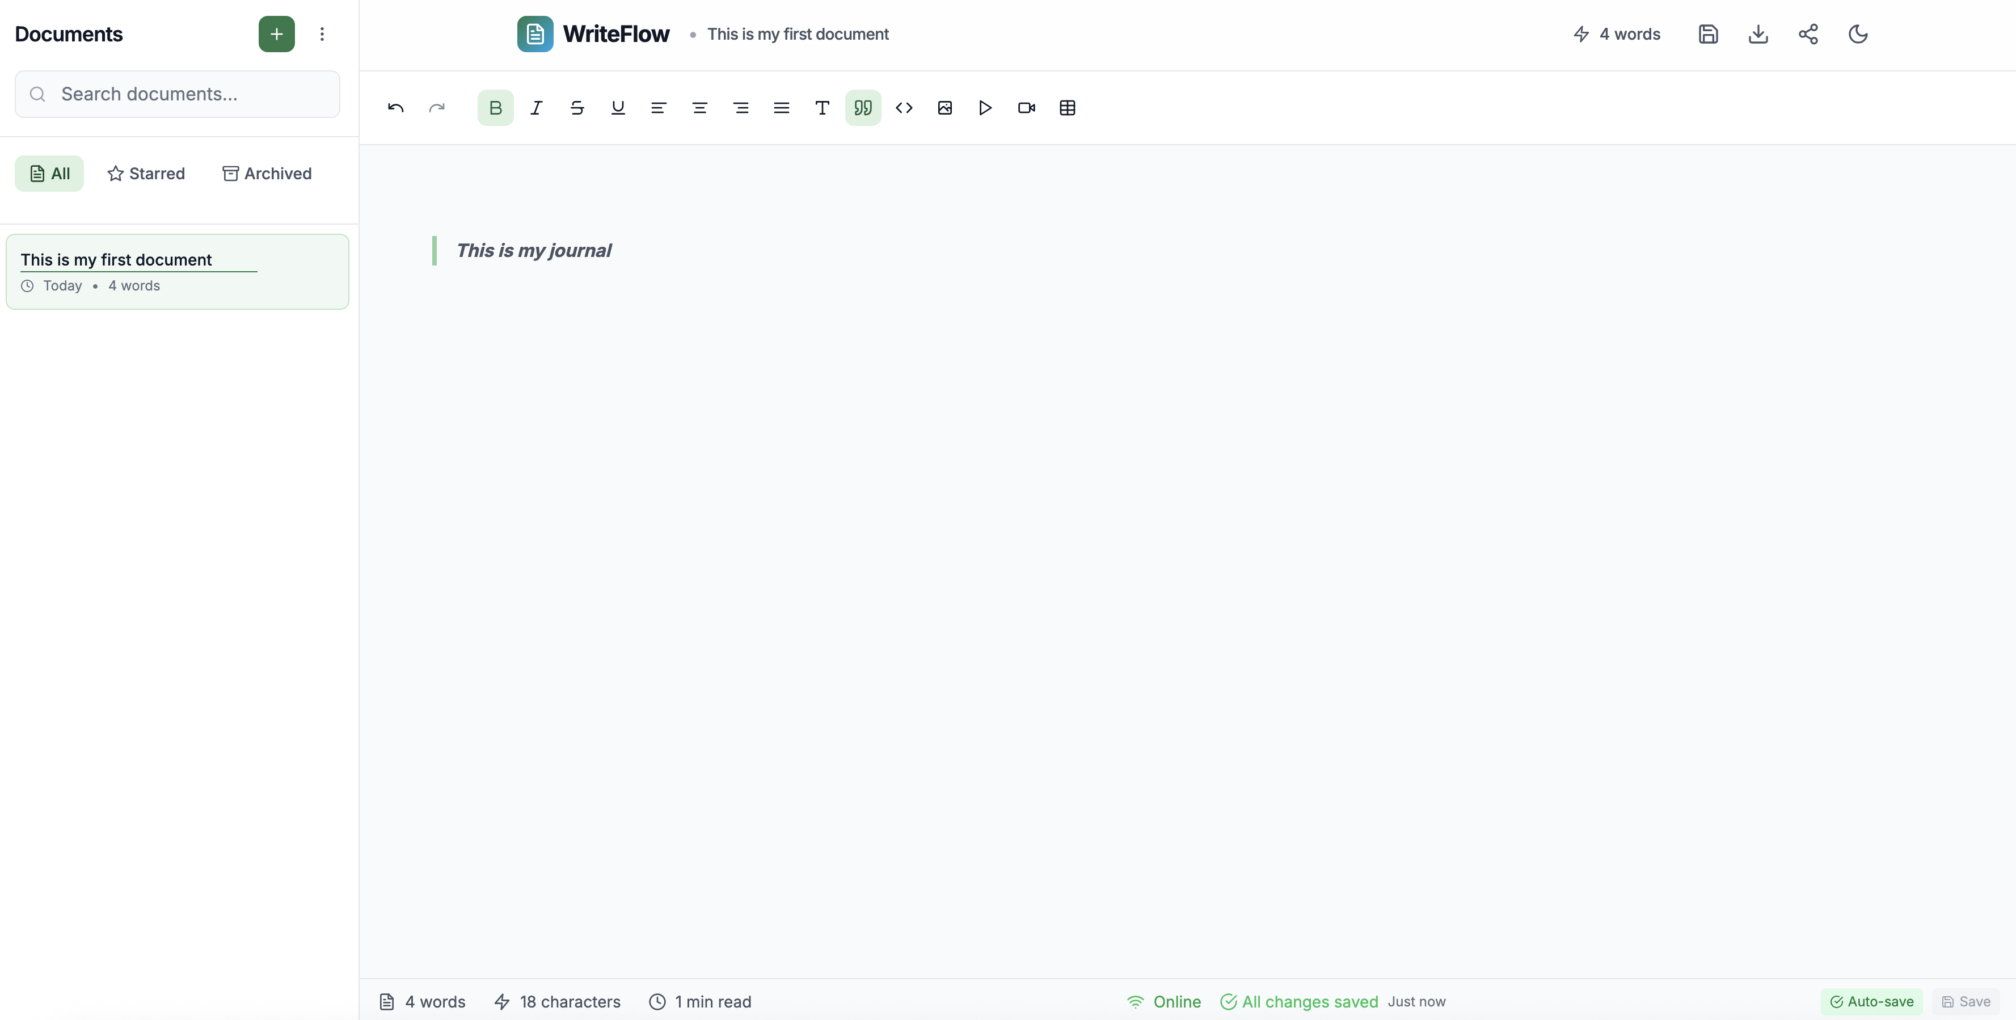Insert a table using the table icon
Screen dimensions: 2016x1020
click(x=1066, y=107)
